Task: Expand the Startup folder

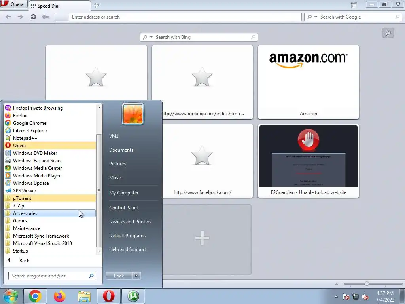Action: (x=50, y=251)
